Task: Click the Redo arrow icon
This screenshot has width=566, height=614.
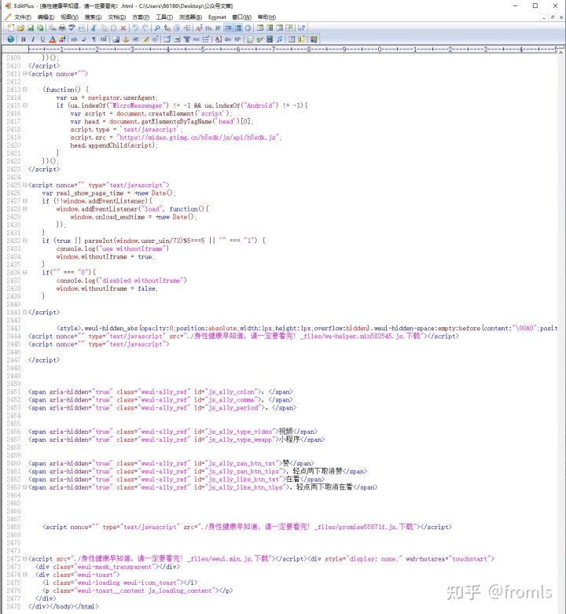Action: coord(145,28)
